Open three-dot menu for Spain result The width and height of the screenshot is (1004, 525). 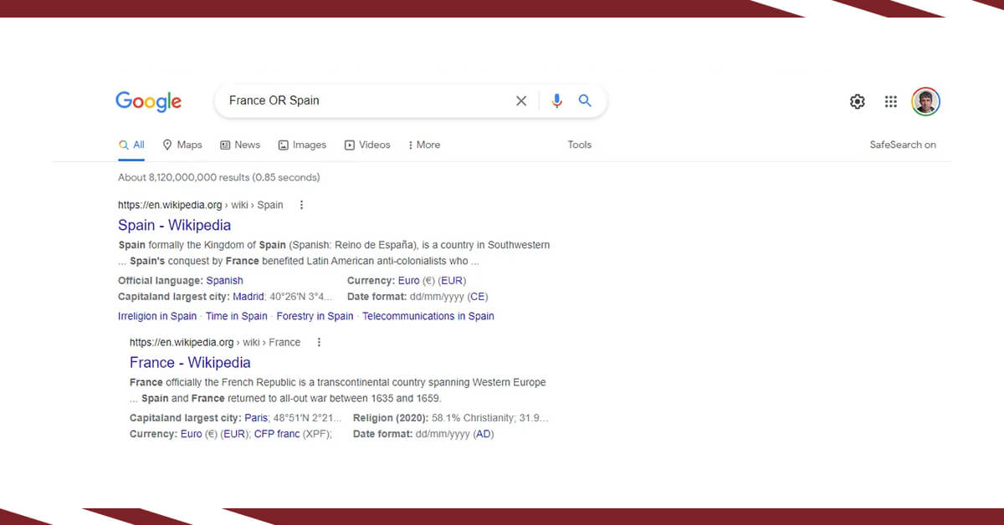point(302,205)
